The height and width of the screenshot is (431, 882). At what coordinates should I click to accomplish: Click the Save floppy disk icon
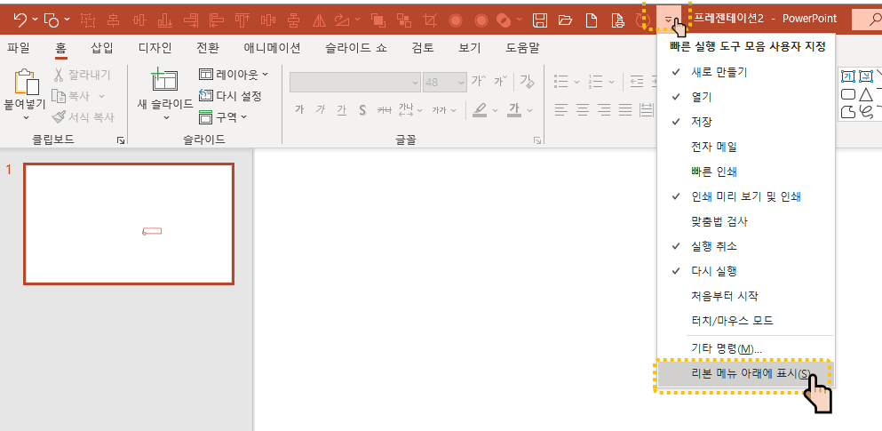pos(540,20)
